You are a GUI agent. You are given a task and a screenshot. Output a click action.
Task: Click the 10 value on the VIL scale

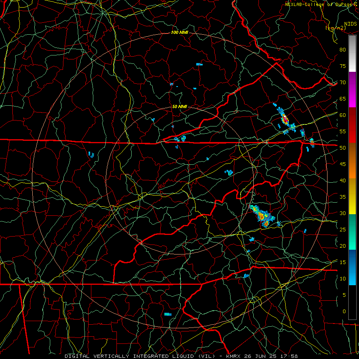tap(343, 279)
